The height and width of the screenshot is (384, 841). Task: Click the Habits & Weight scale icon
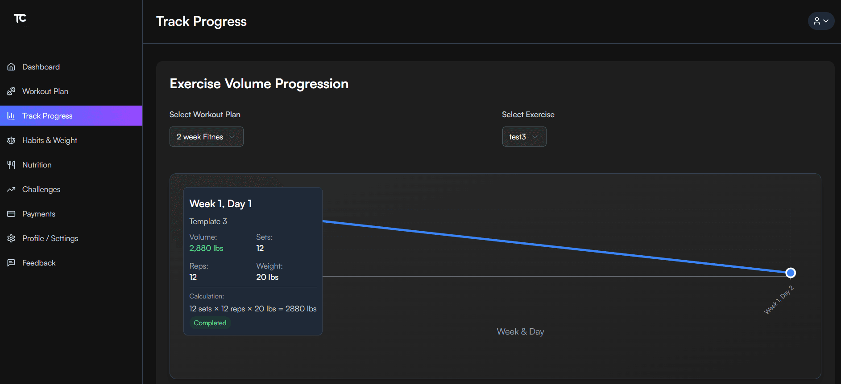[11, 140]
